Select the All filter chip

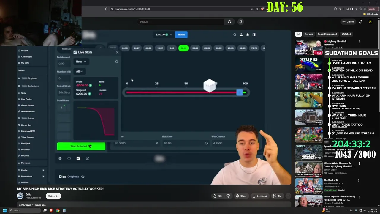click(298, 34)
